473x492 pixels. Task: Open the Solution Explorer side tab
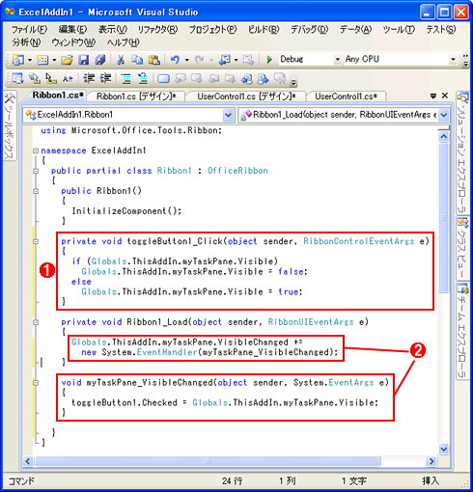pyautogui.click(x=462, y=152)
